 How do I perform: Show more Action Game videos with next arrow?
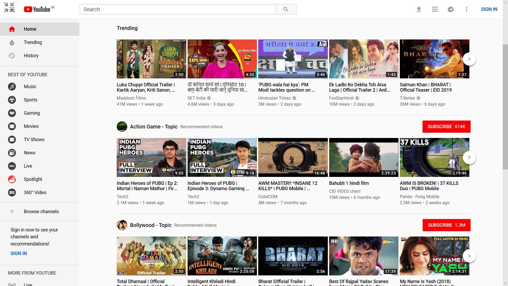click(469, 157)
